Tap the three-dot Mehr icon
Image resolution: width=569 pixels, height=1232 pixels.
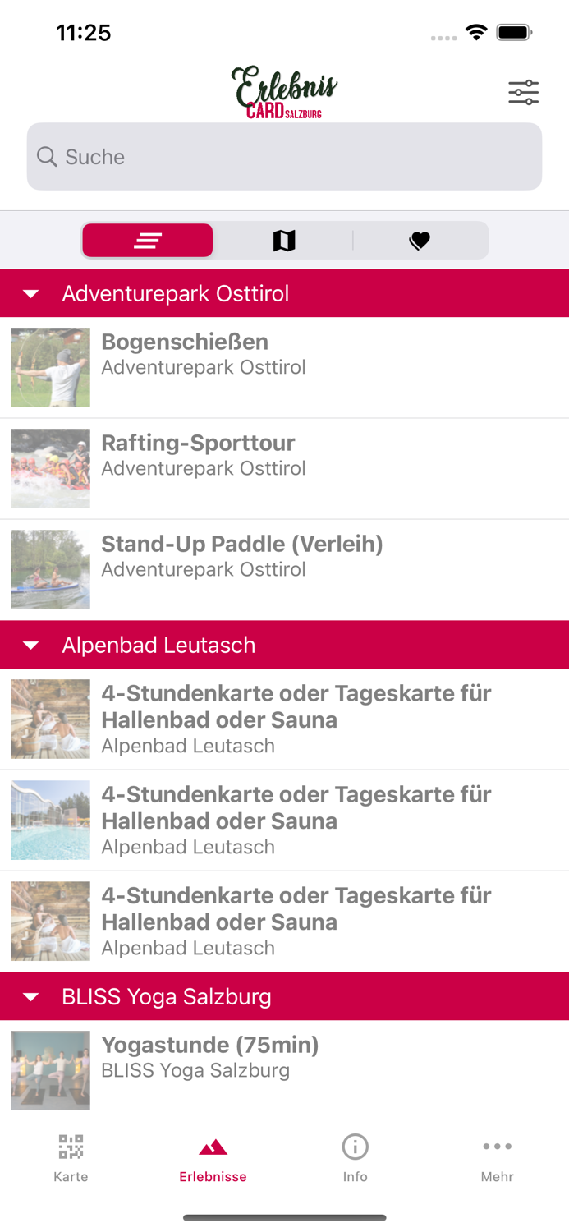498,1146
